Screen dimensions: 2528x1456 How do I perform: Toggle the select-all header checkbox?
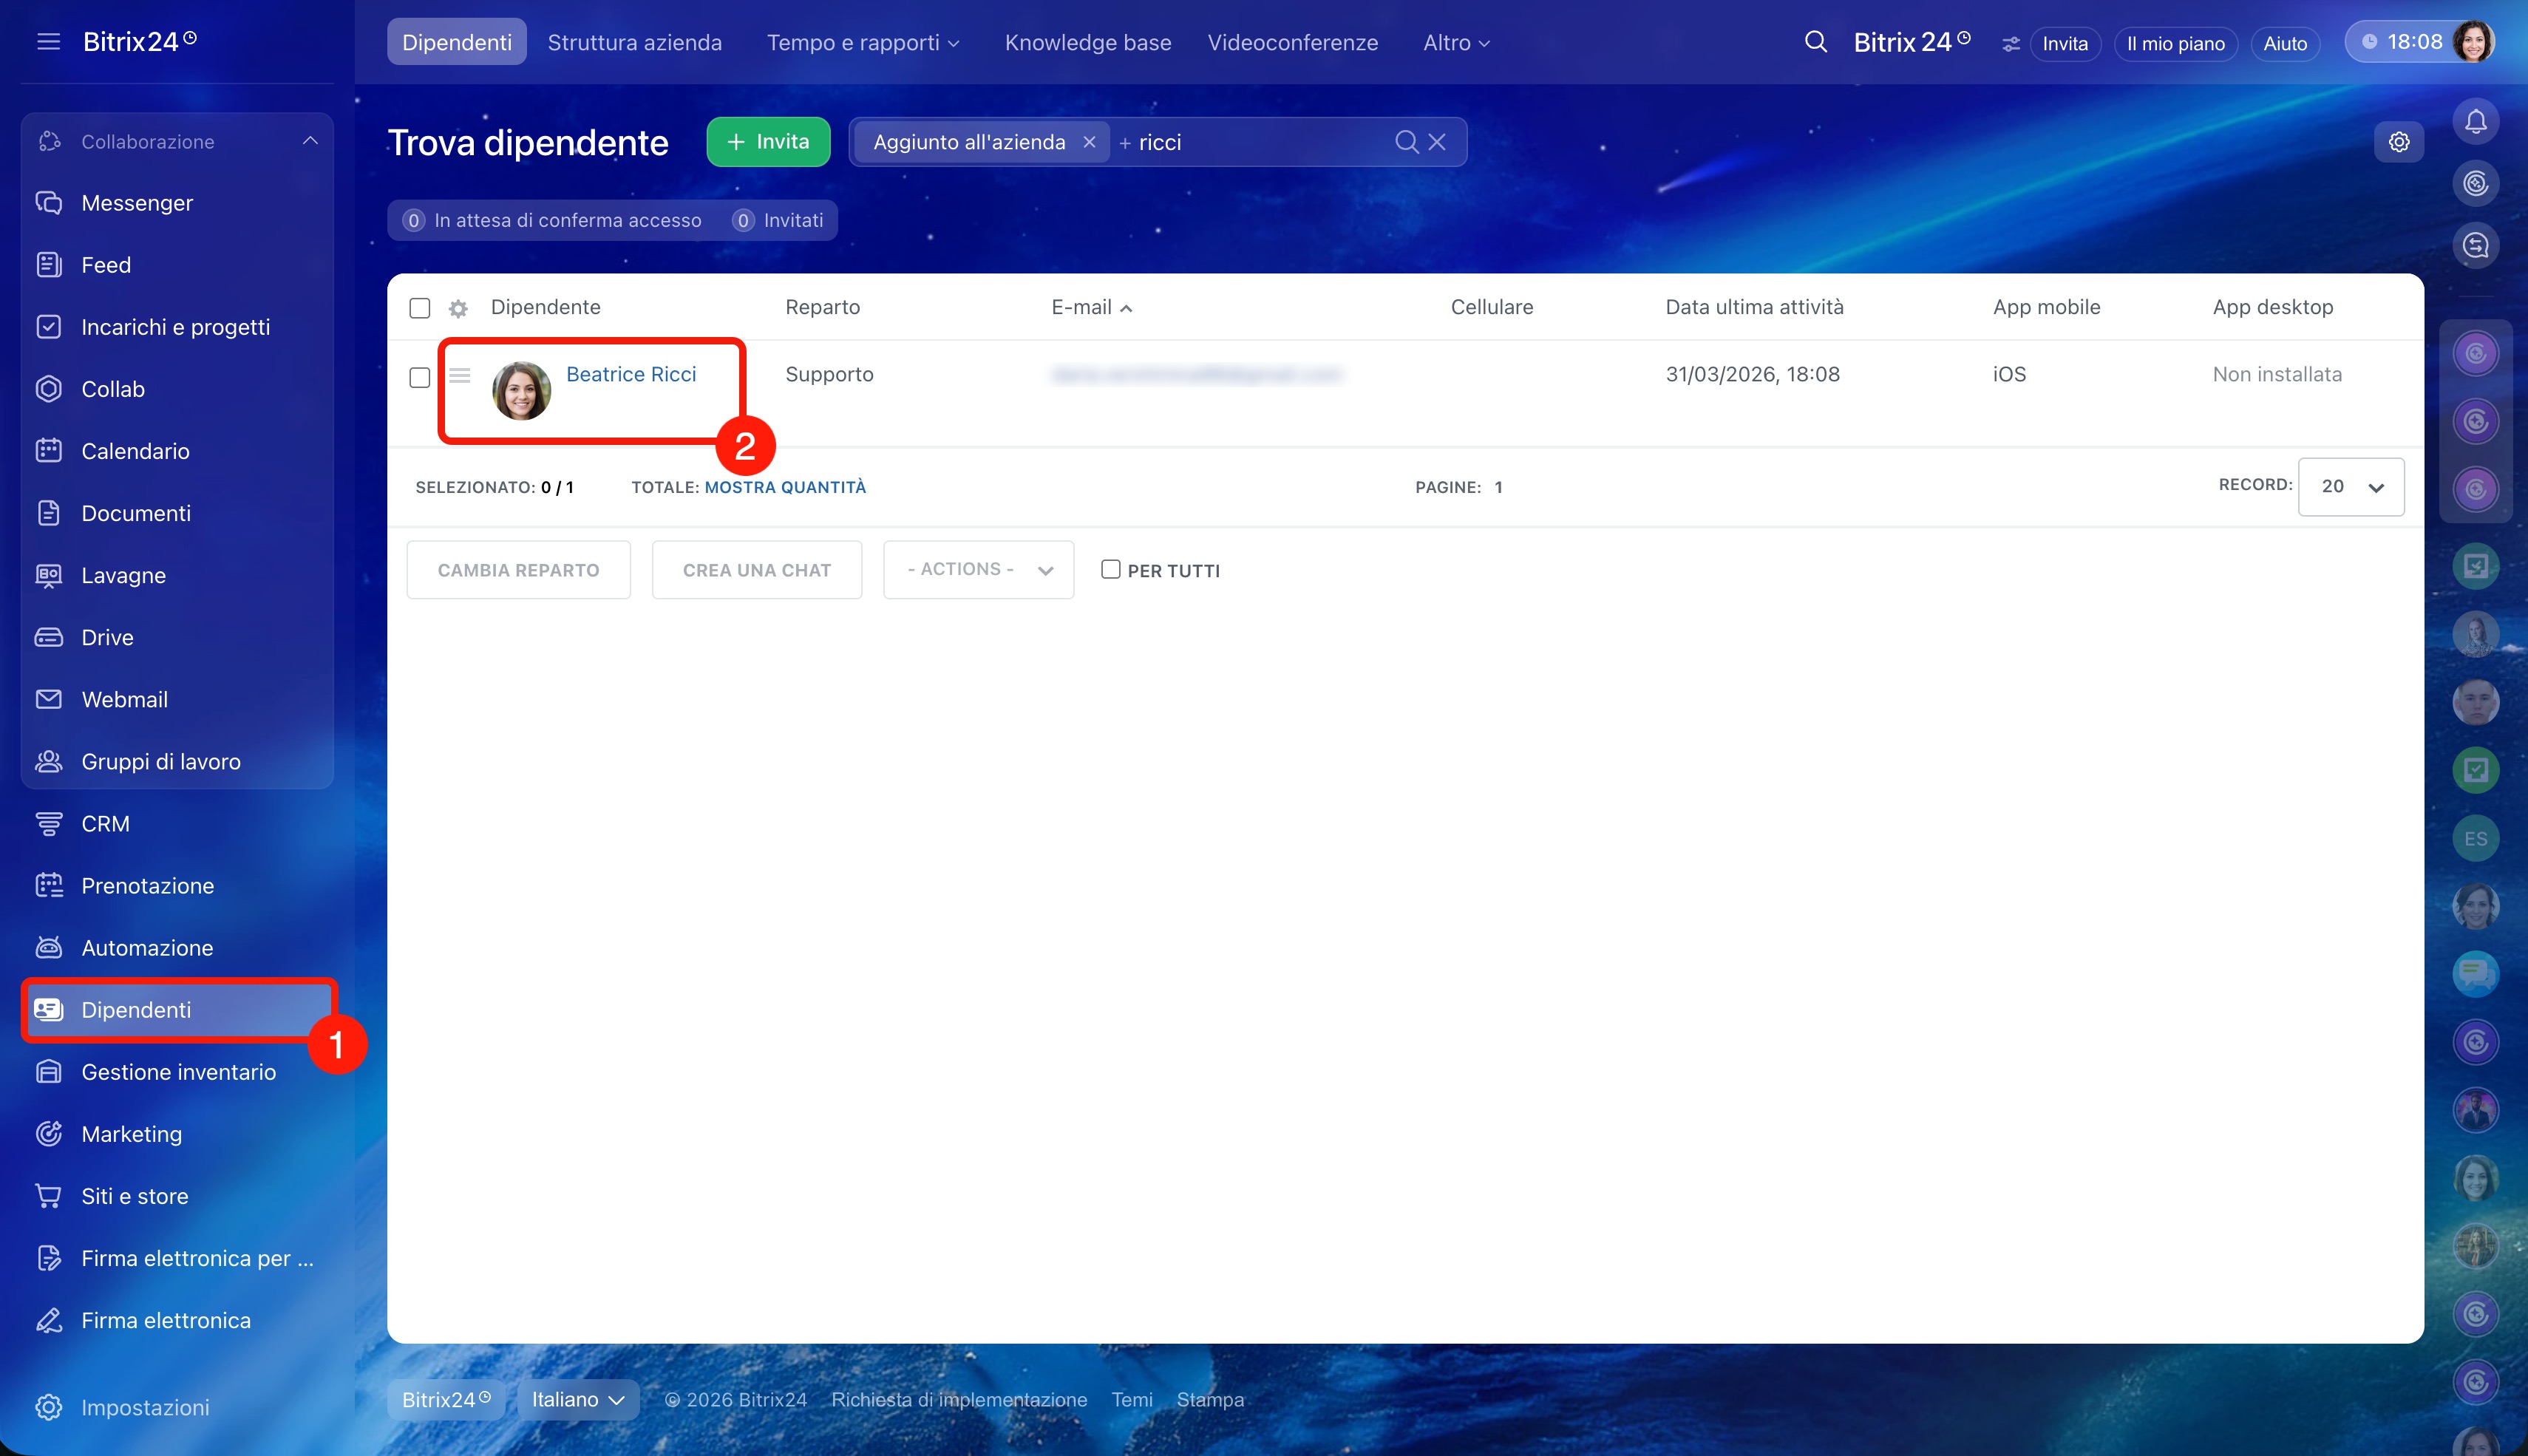pyautogui.click(x=420, y=308)
